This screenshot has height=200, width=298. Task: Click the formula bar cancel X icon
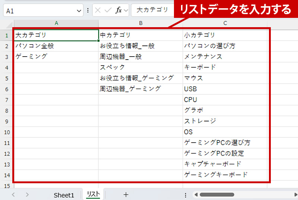click(98, 10)
